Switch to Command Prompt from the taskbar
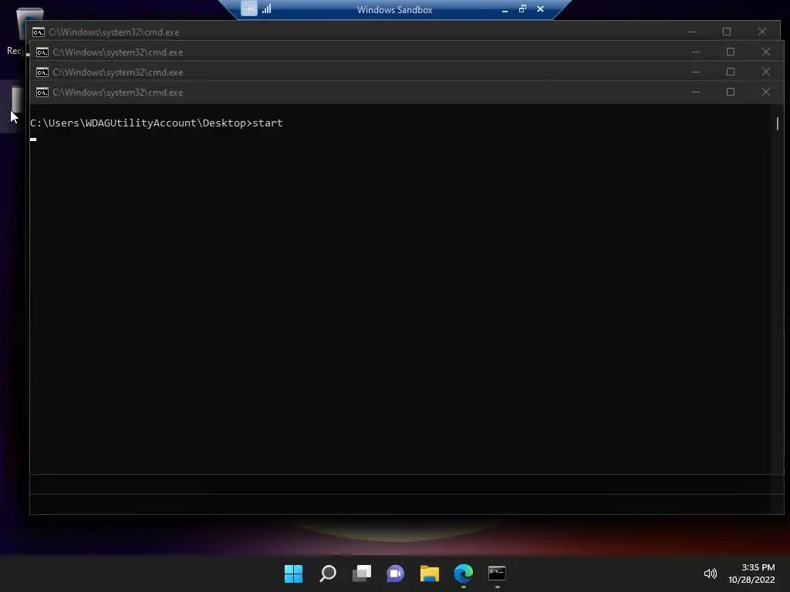 [x=498, y=573]
